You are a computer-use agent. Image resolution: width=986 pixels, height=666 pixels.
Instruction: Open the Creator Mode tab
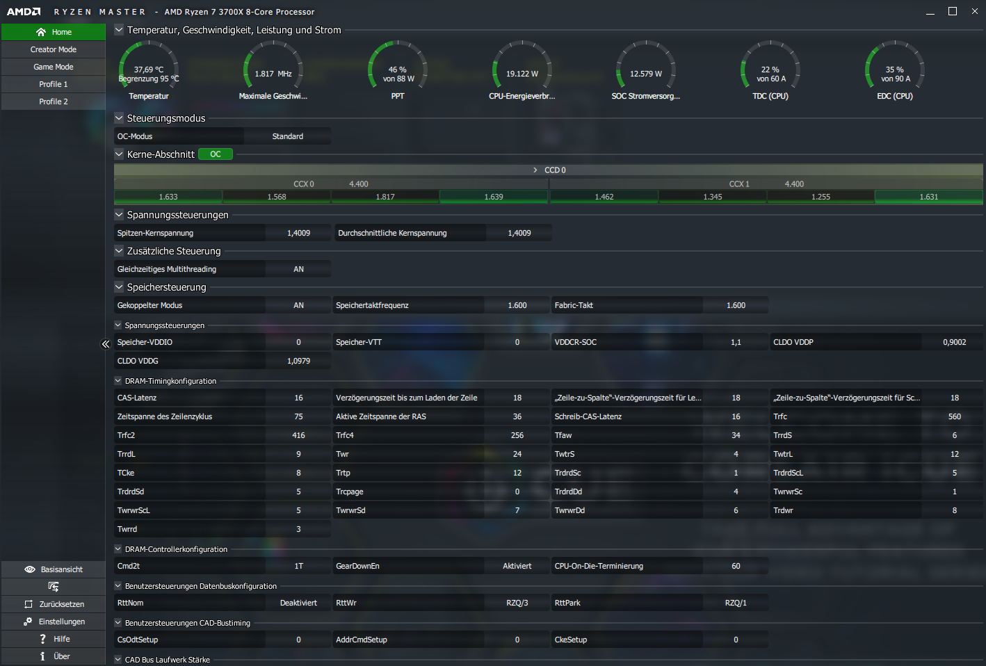(x=54, y=49)
